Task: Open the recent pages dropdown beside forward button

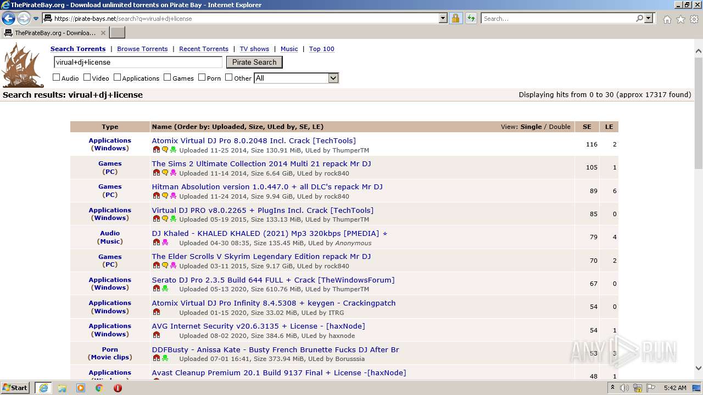Action: [x=36, y=19]
